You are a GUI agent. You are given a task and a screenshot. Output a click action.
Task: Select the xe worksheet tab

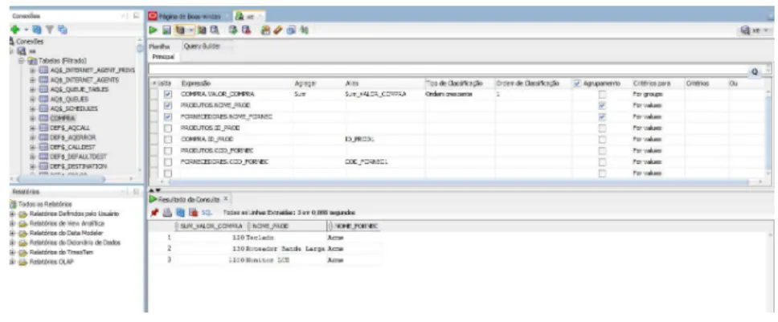coord(248,16)
